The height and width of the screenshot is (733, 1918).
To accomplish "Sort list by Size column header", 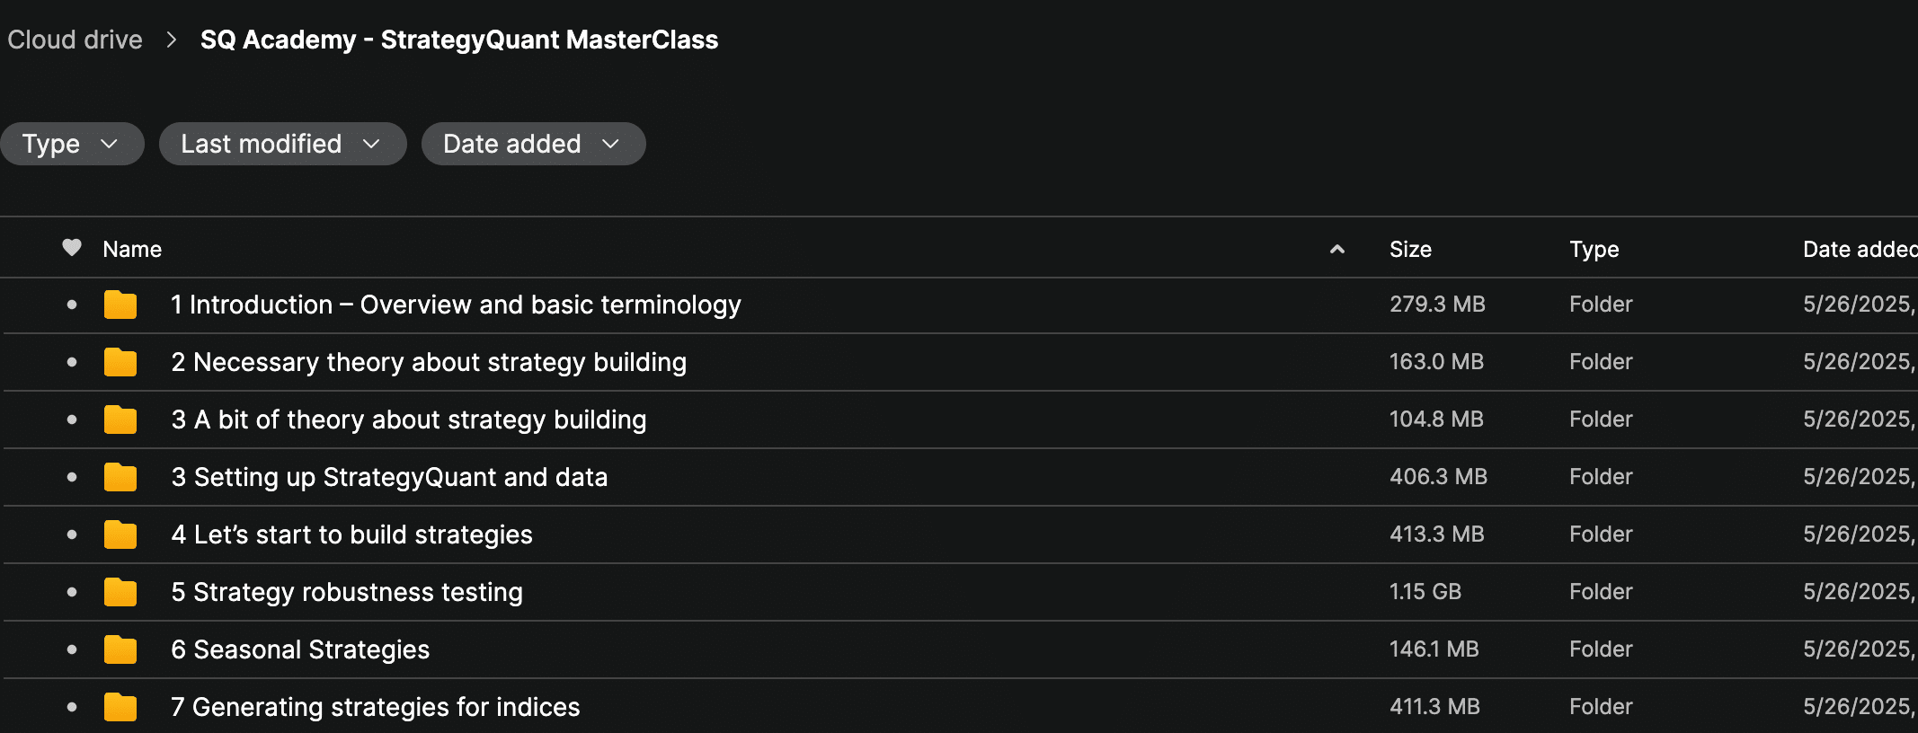I will (1410, 250).
